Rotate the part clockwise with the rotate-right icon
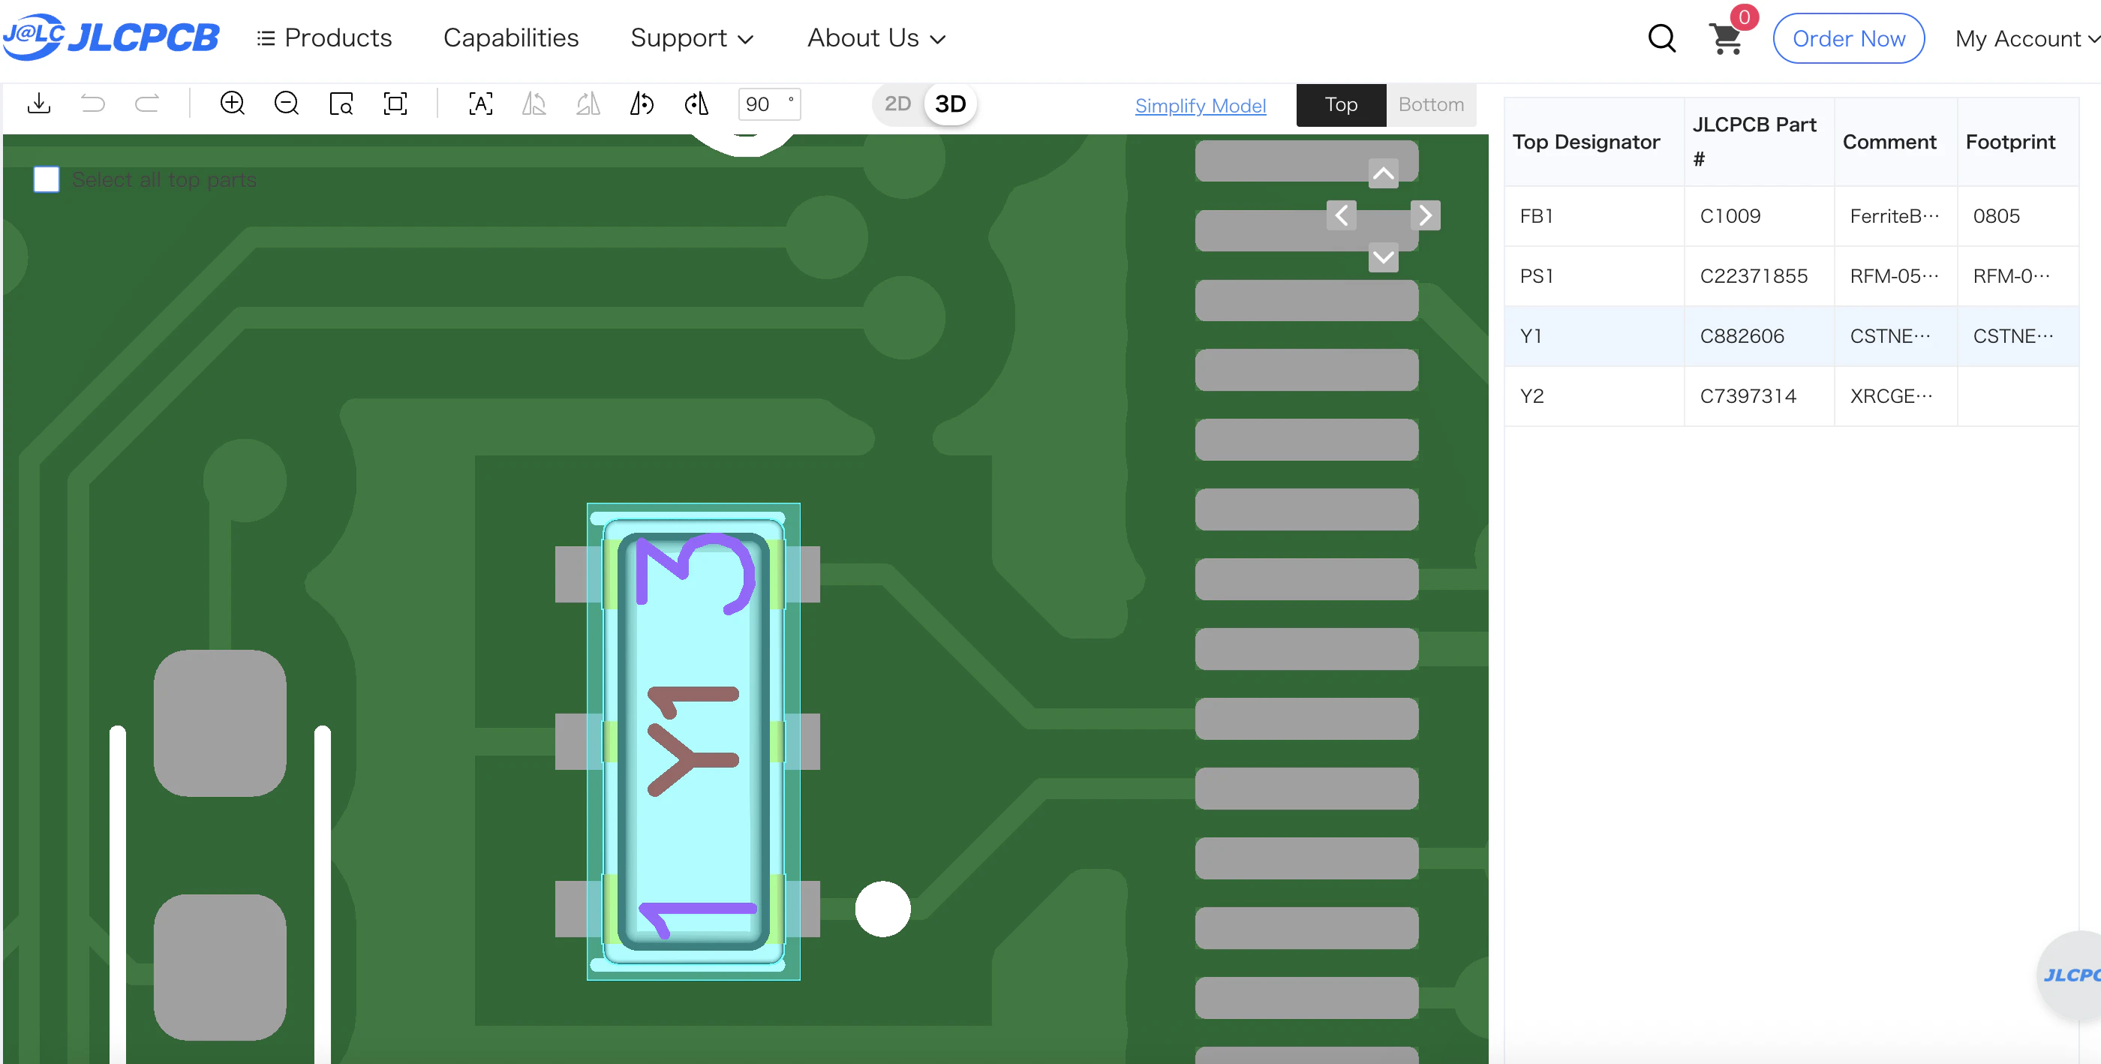The image size is (2101, 1064). coord(696,104)
